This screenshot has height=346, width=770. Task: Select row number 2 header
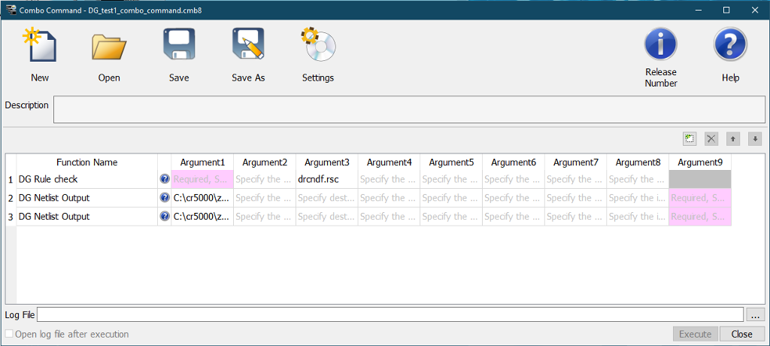pyautogui.click(x=11, y=198)
